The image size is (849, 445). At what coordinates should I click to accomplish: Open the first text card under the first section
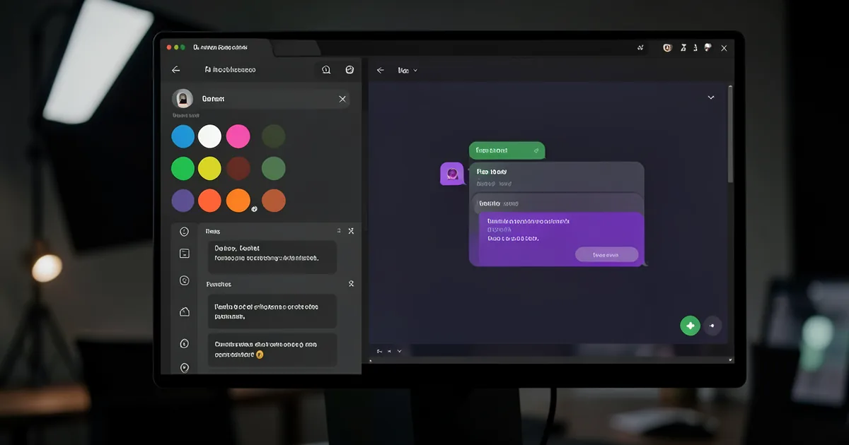272,256
